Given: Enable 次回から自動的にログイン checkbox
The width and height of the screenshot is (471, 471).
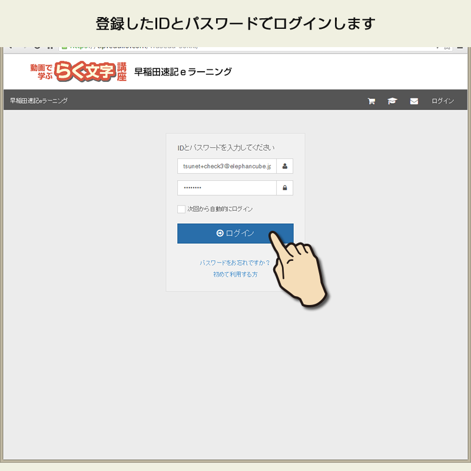Looking at the screenshot, I should click(x=181, y=209).
